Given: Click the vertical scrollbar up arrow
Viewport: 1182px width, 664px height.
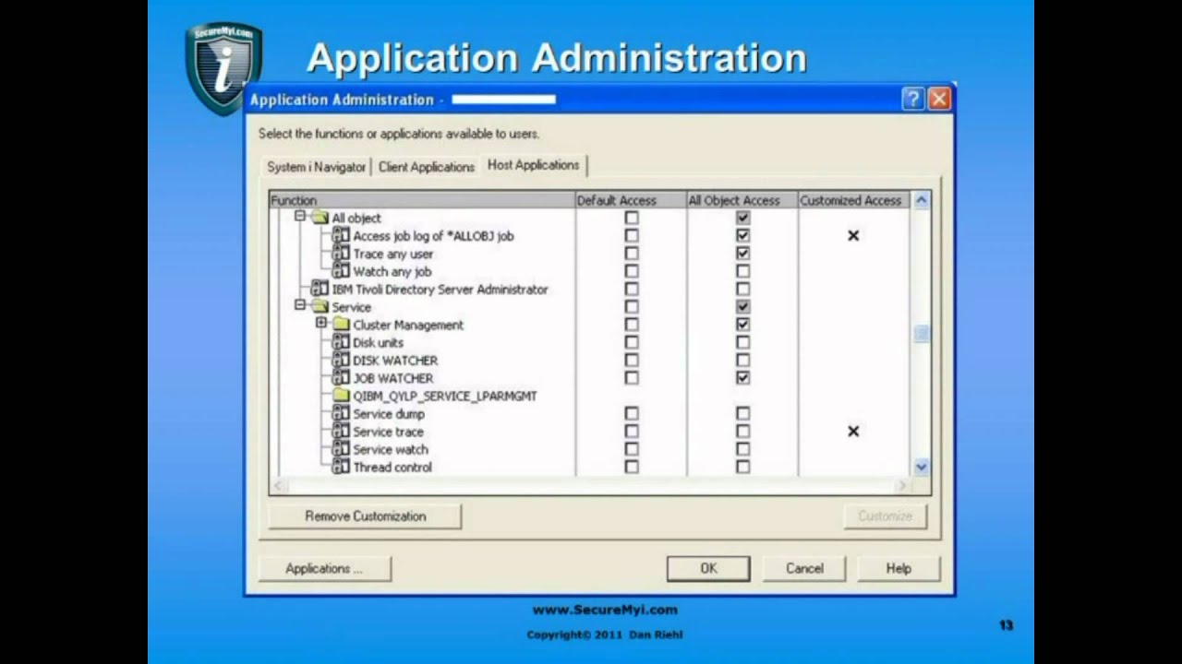Looking at the screenshot, I should pyautogui.click(x=921, y=200).
